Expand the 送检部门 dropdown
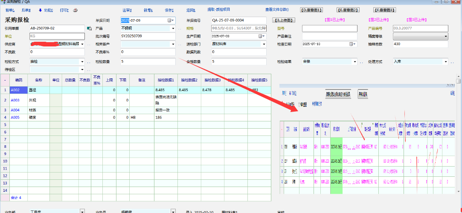The image size is (462, 213). (x=264, y=44)
